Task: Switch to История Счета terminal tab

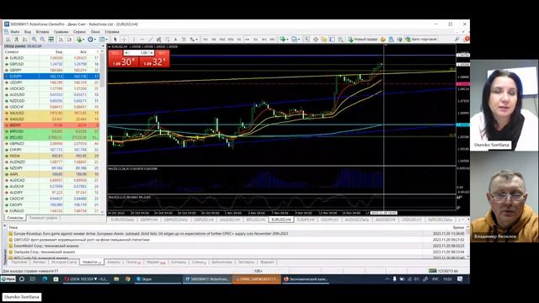Action: [x=64, y=262]
